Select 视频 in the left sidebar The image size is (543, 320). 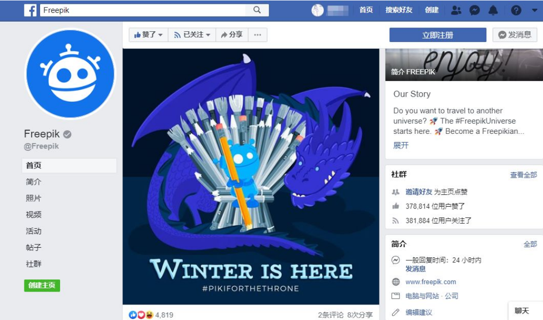(34, 214)
